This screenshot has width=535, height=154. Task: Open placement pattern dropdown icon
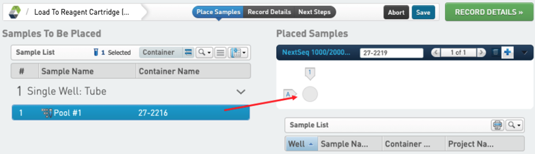[238, 52]
